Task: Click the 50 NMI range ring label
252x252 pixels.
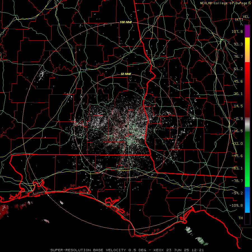Action: pos(126,74)
